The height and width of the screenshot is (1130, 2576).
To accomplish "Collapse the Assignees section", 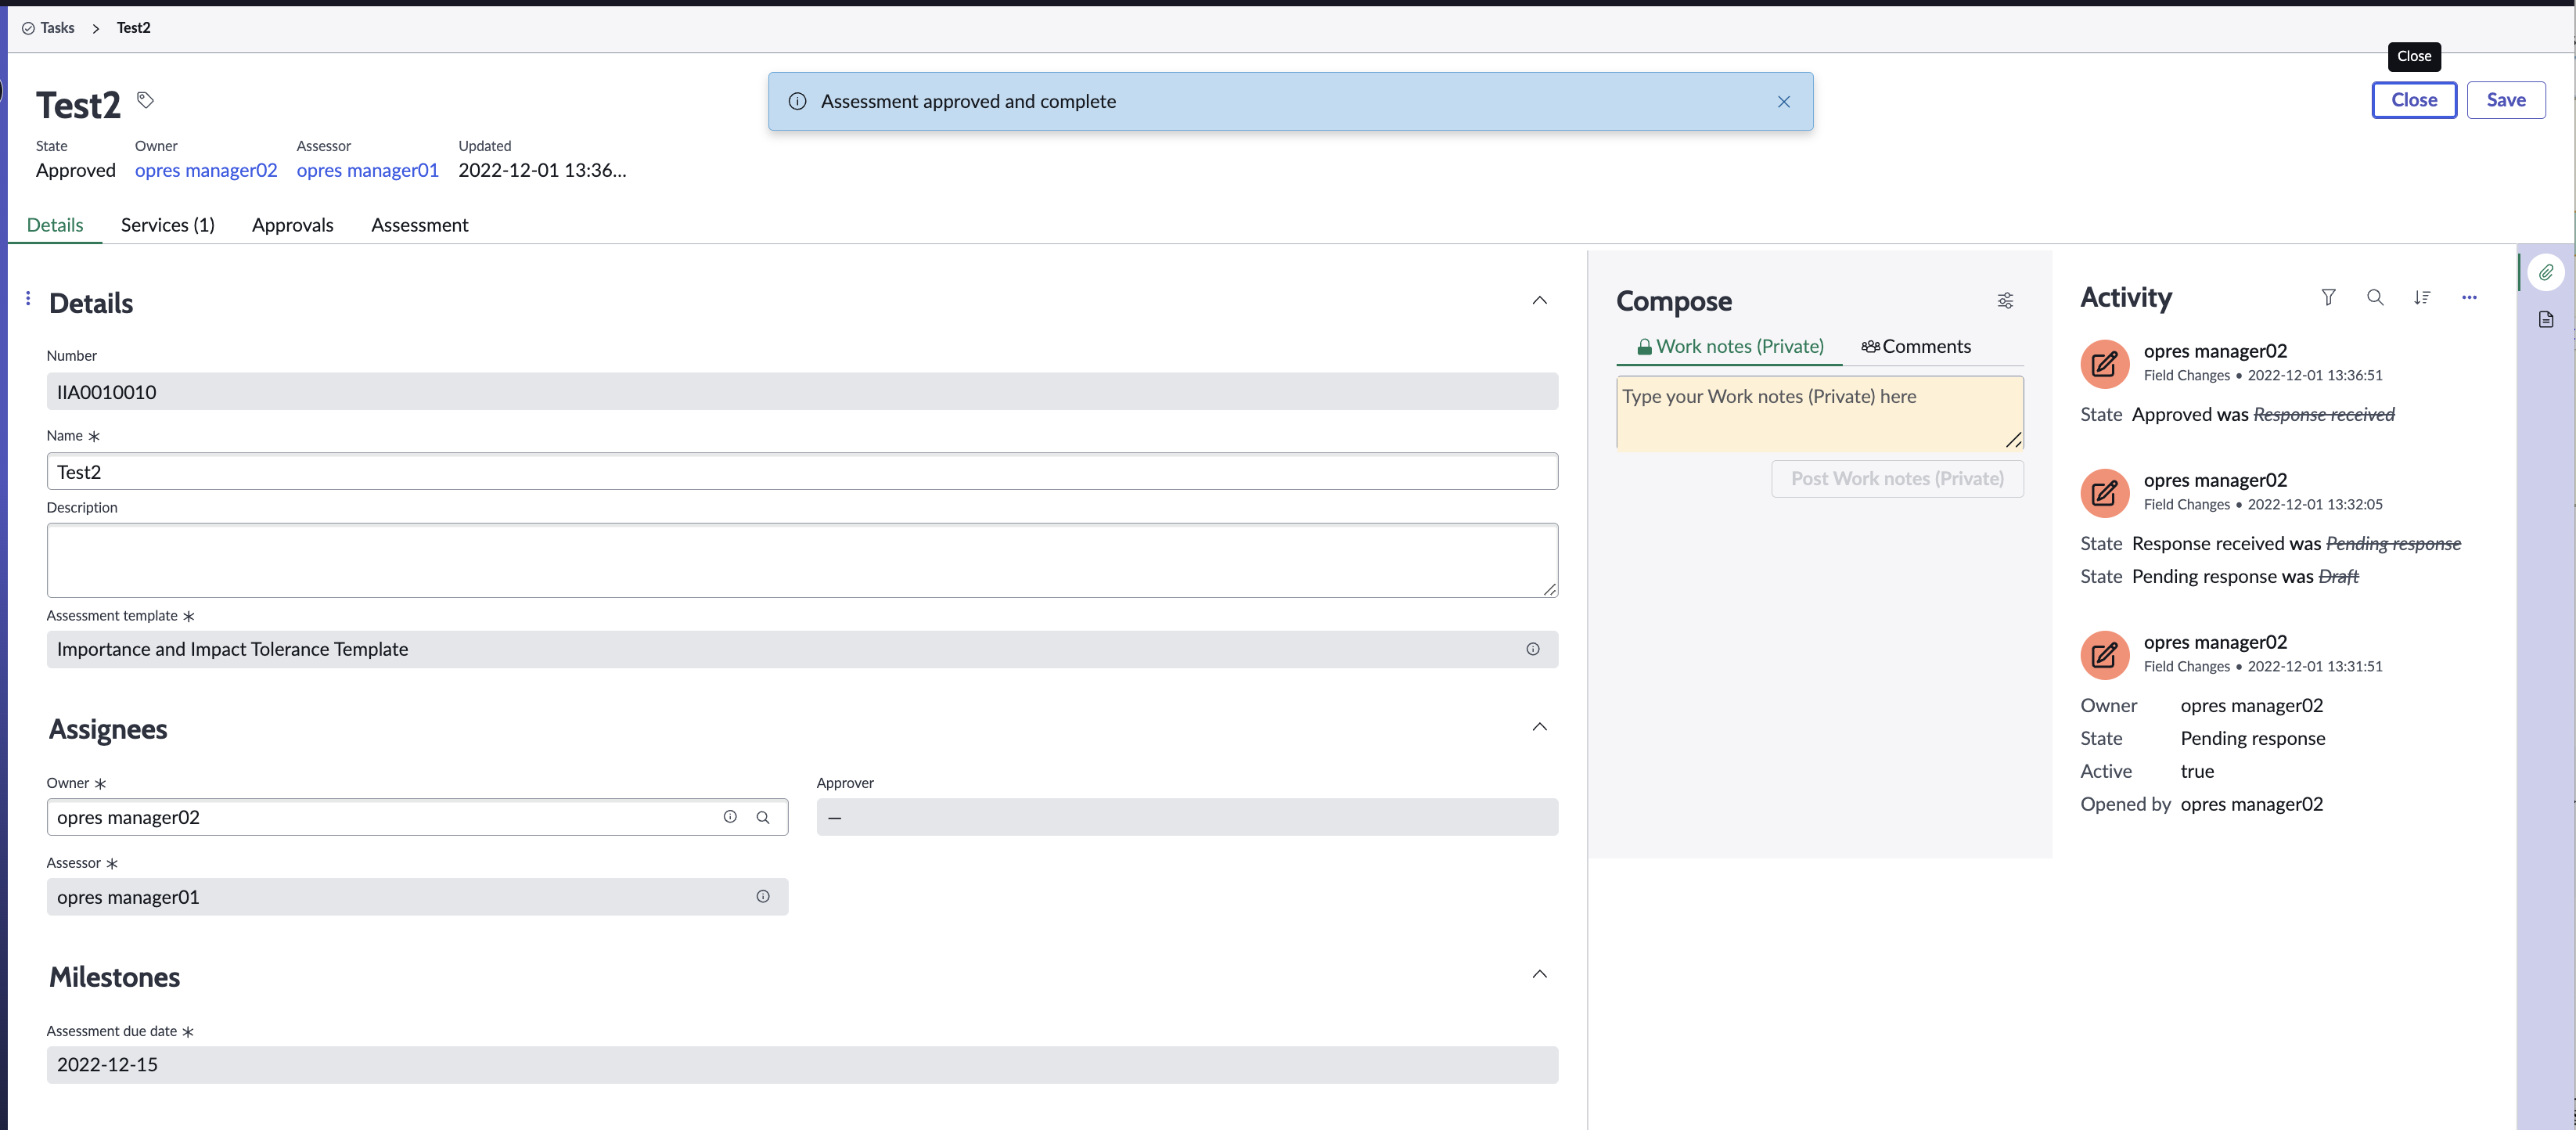I will click(1539, 727).
